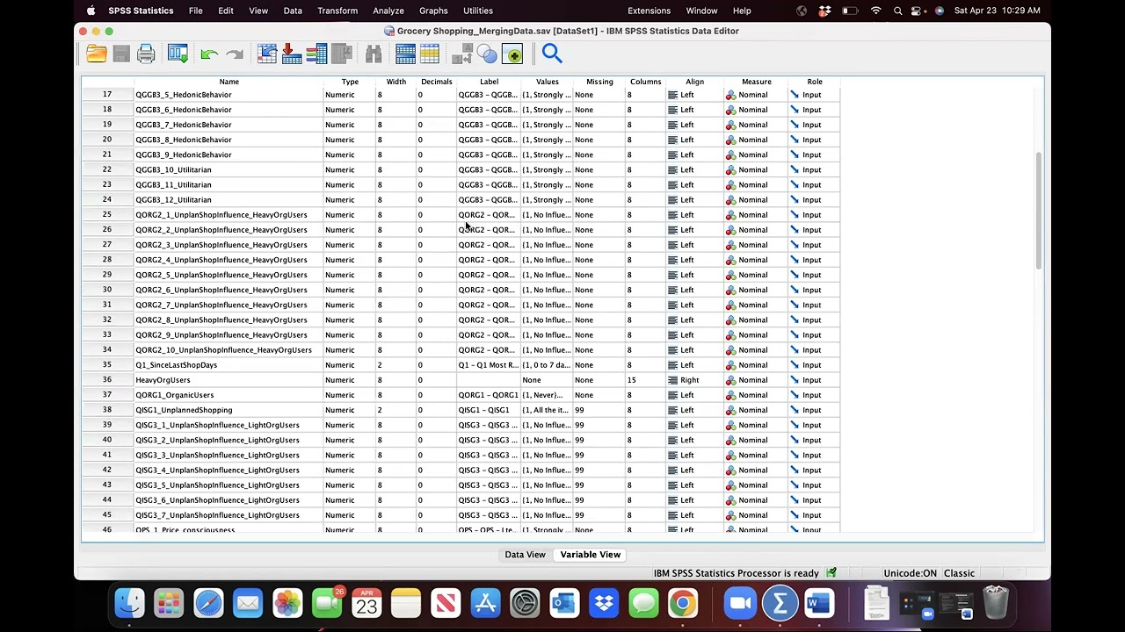Viewport: 1125px width, 632px height.
Task: Open a data document from the toolbar
Action: tap(97, 54)
